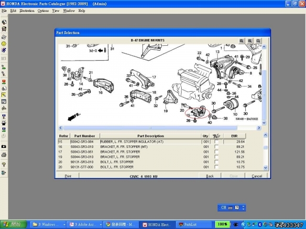Sort by the Part Number column header
This screenshot has height=229, width=306.
click(x=85, y=136)
